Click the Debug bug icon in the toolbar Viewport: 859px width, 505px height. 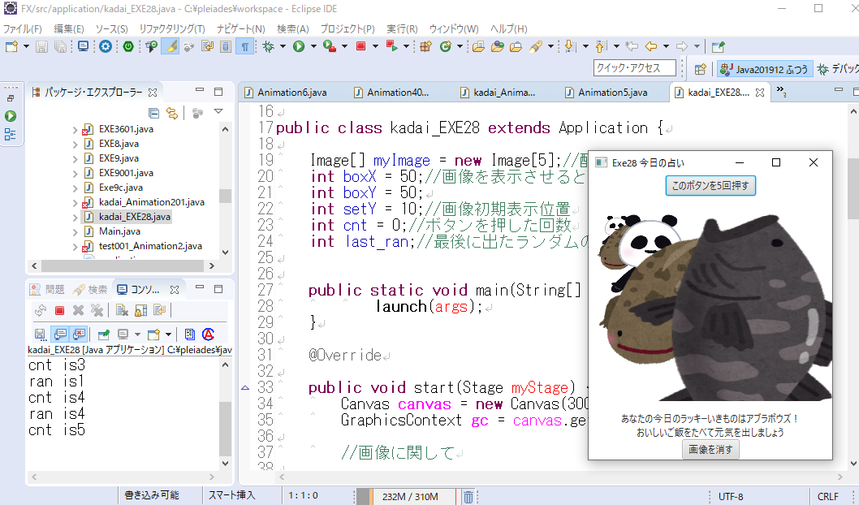coord(268,46)
